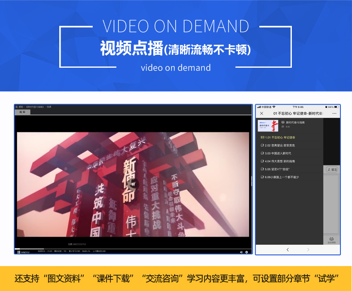Select chapter 6.06 小康路上一个都不能少
This screenshot has width=352, height=291.
(280, 177)
